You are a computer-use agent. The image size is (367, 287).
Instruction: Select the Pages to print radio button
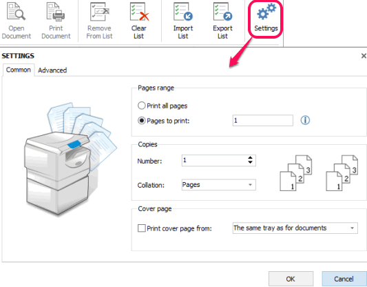(142, 121)
